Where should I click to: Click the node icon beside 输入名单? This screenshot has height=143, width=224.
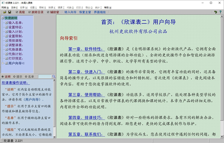[x=6, y=22]
